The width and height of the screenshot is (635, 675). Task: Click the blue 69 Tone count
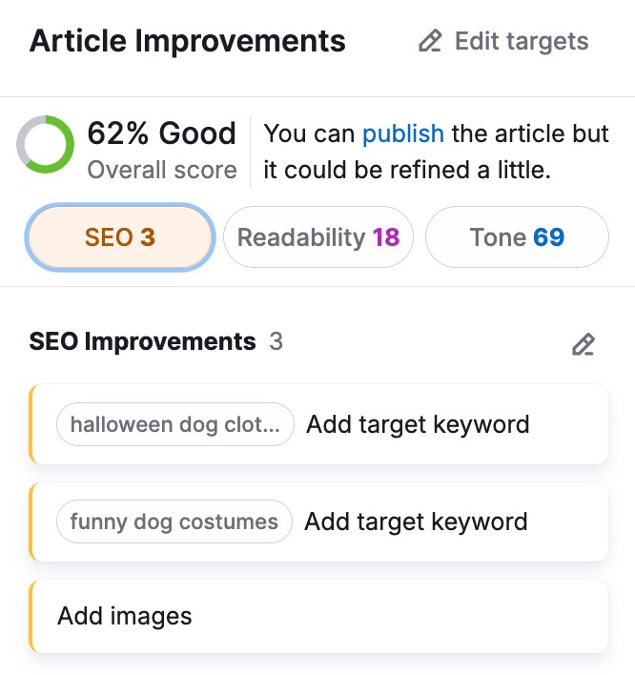tap(549, 237)
